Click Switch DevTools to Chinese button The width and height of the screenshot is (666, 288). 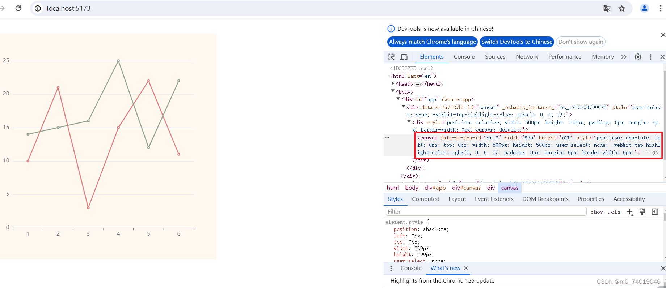coord(517,42)
